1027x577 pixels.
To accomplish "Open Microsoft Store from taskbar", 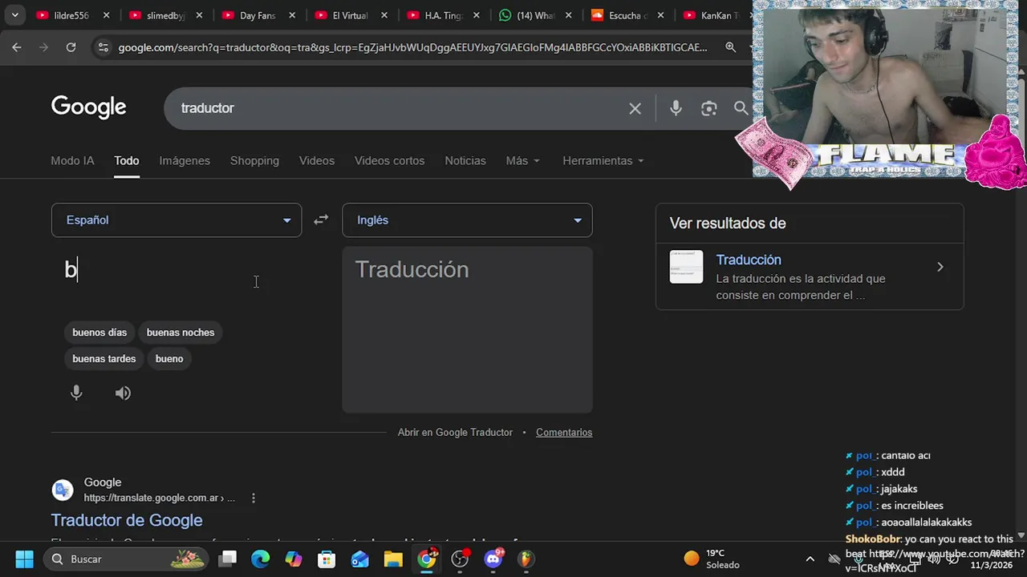I will [327, 559].
